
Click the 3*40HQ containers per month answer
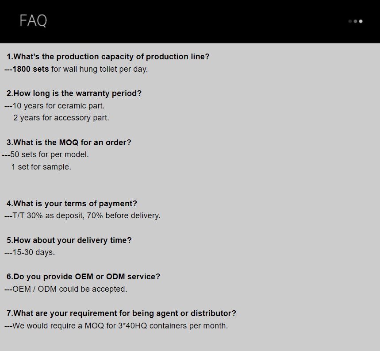(120, 326)
